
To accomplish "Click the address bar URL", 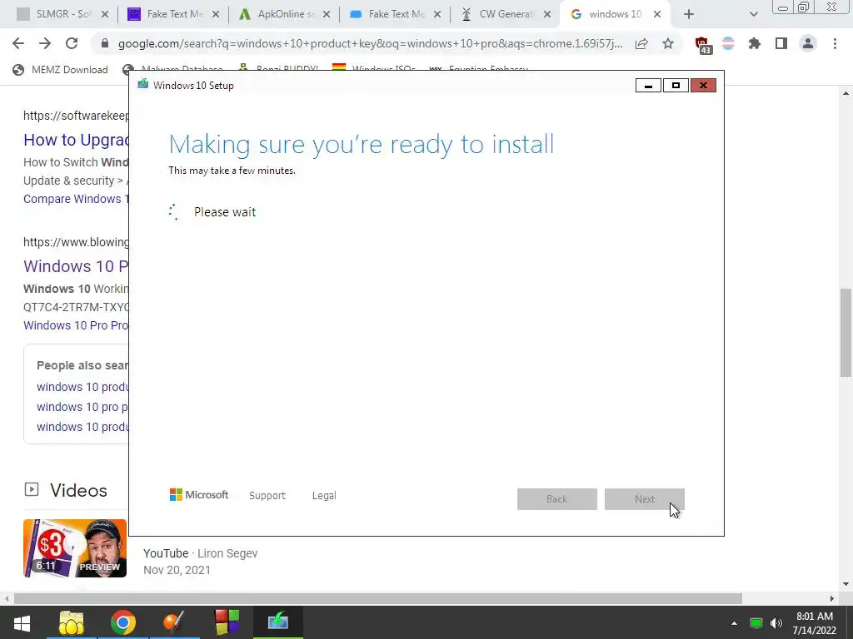I will click(x=370, y=43).
